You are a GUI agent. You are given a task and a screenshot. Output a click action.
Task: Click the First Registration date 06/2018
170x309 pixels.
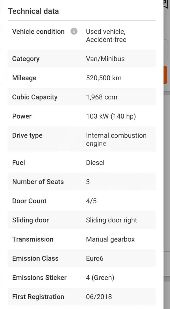point(99,297)
